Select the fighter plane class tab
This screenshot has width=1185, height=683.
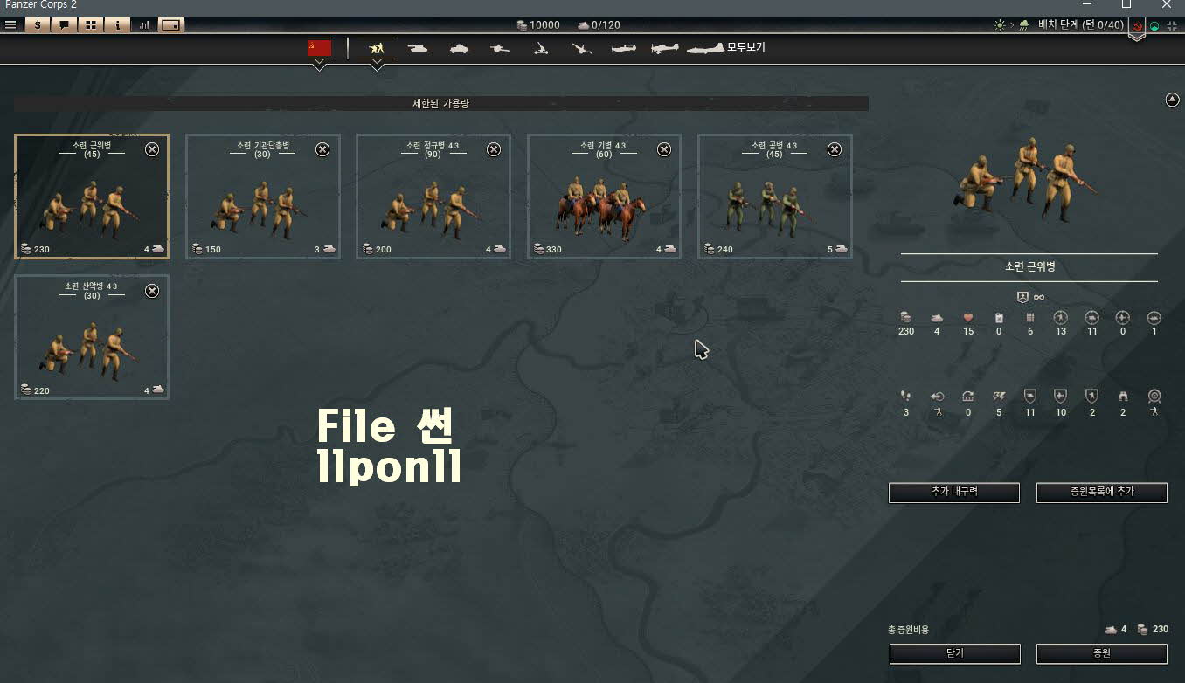click(x=624, y=49)
